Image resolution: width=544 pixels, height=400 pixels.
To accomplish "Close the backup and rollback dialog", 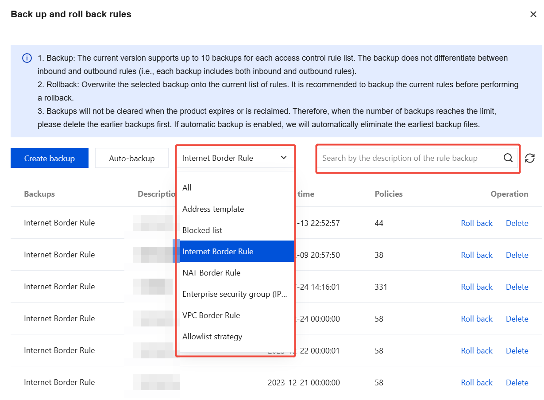I will pyautogui.click(x=533, y=14).
